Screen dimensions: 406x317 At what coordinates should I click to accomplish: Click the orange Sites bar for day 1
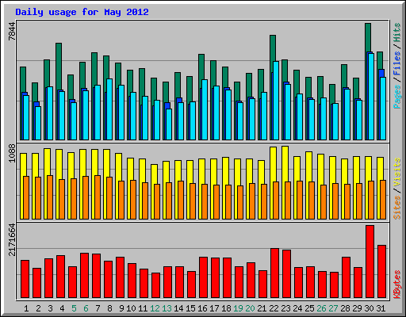26,197
